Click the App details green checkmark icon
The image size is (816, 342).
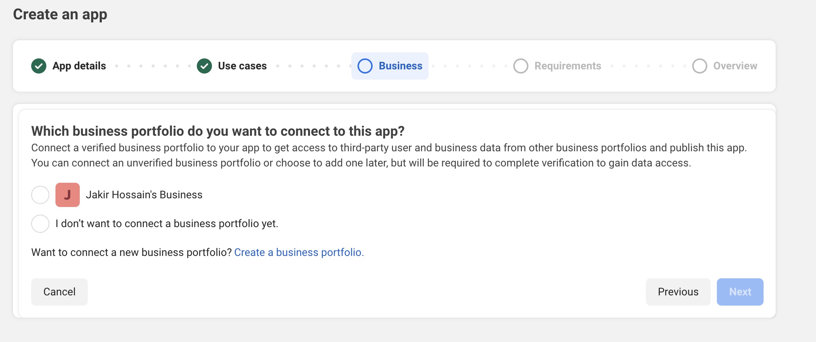(39, 66)
